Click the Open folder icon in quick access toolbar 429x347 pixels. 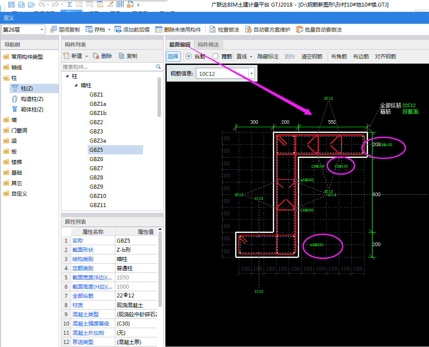tap(32, 4)
